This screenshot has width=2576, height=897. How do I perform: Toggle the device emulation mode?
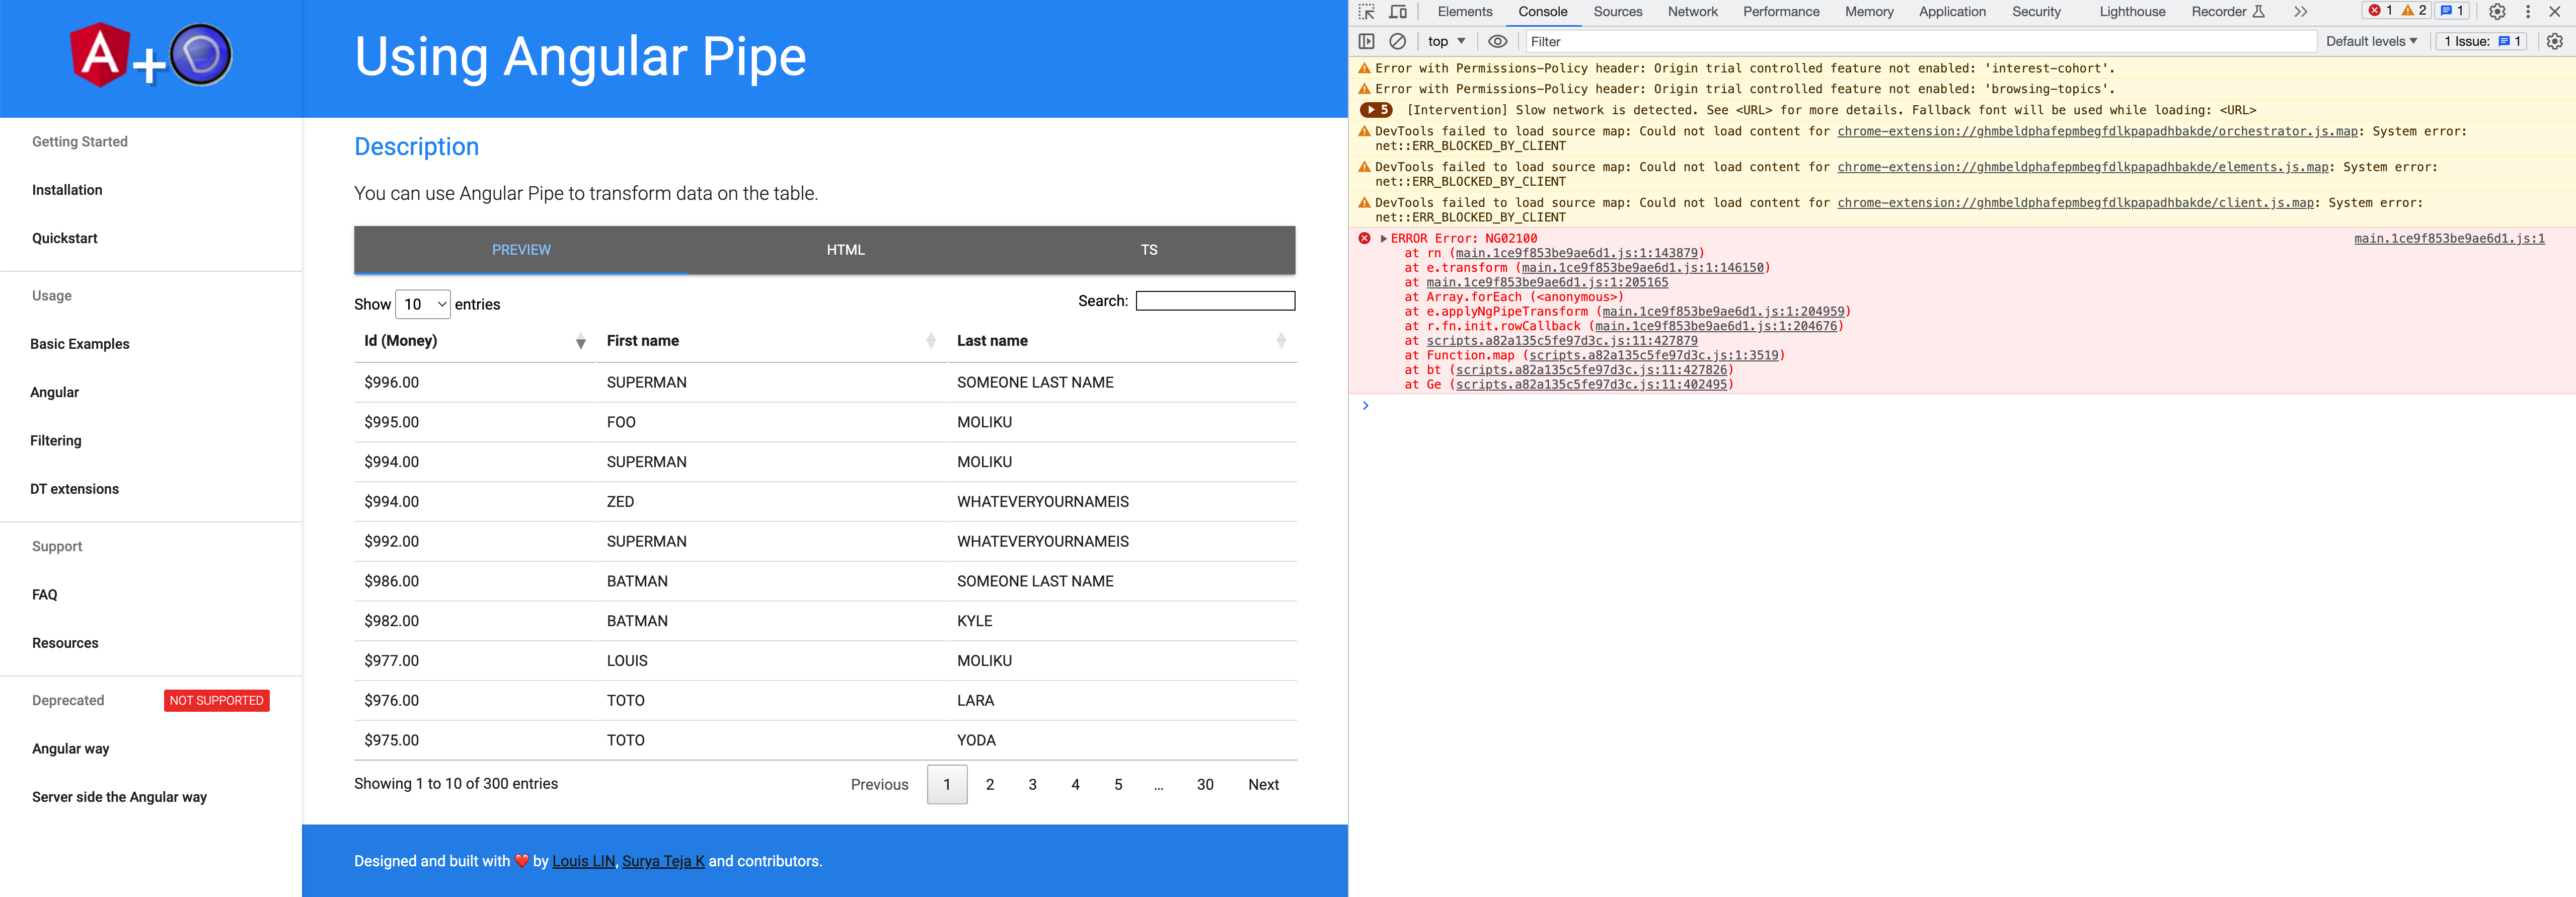1398,11
